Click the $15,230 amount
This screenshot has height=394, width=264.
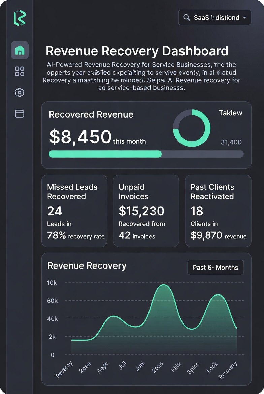[141, 211]
